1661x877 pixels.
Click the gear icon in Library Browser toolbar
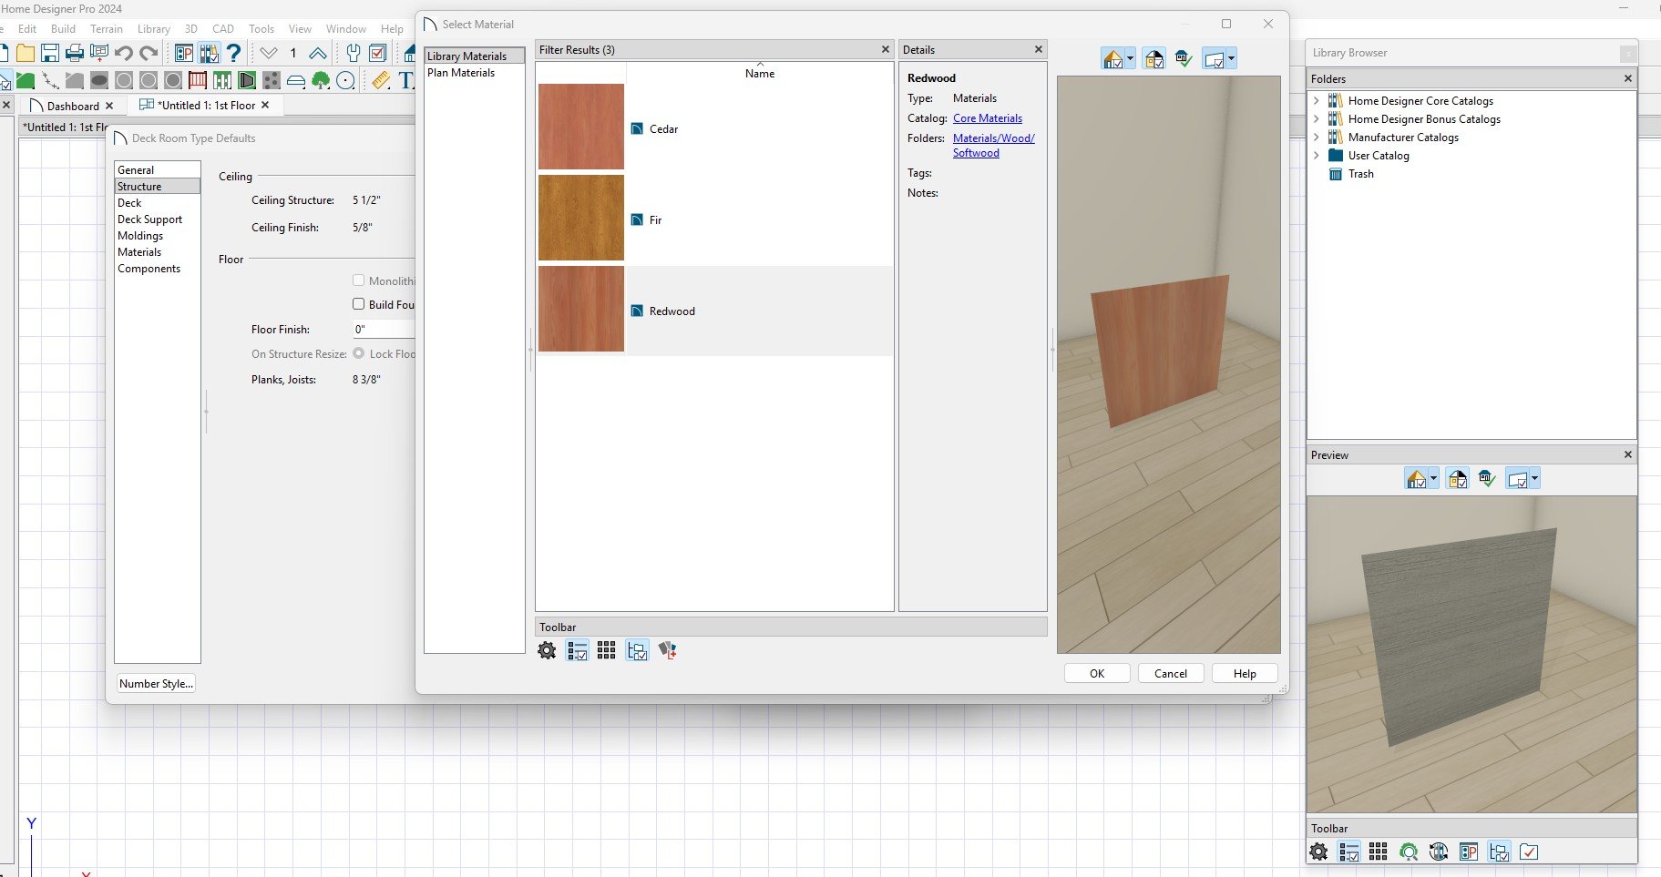pos(1318,852)
